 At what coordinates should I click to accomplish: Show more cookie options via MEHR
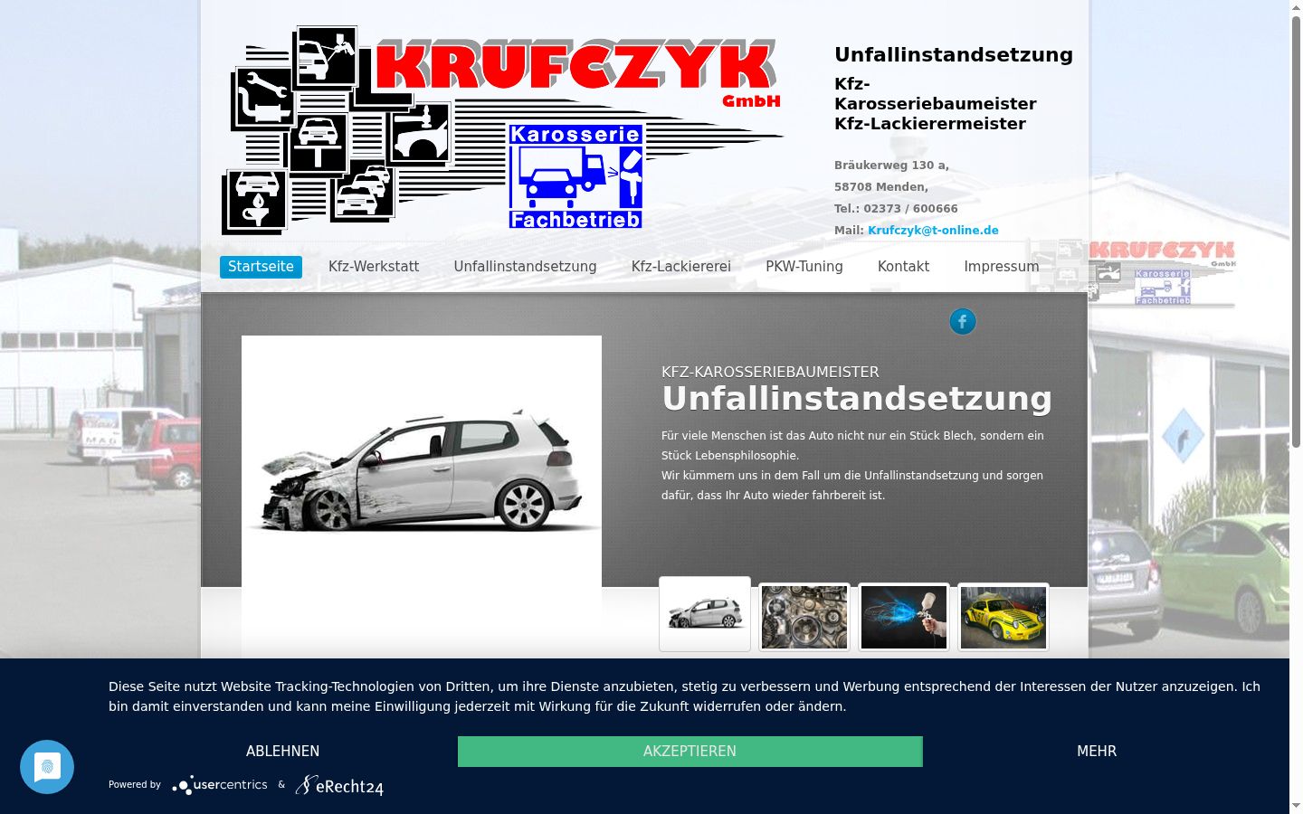[x=1097, y=752]
